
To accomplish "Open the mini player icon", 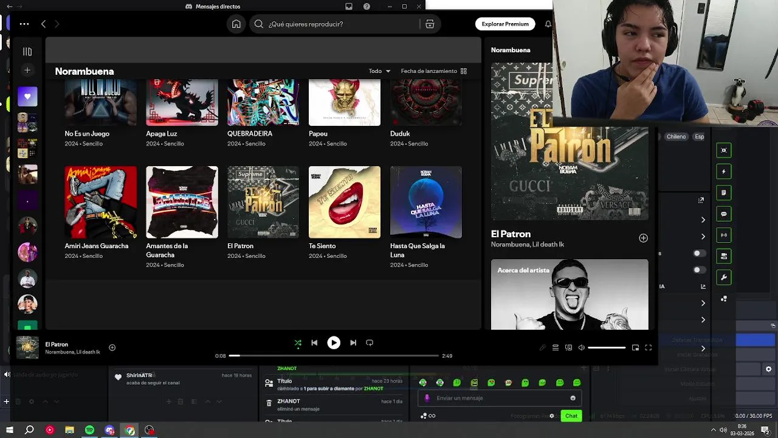I will (x=635, y=347).
